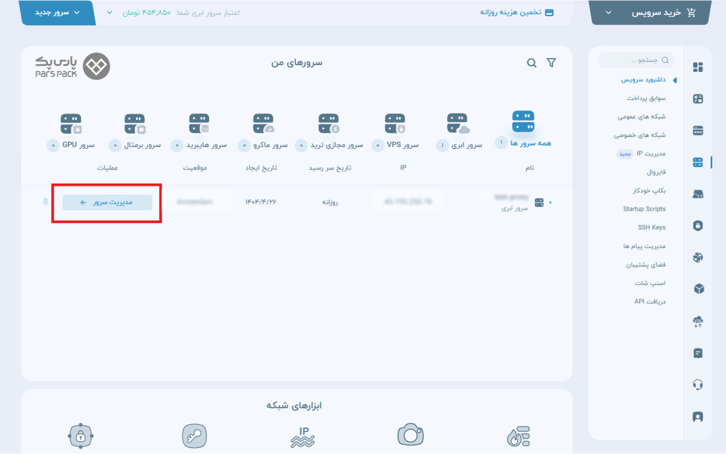Click the Pars Pack logo

coord(73,66)
